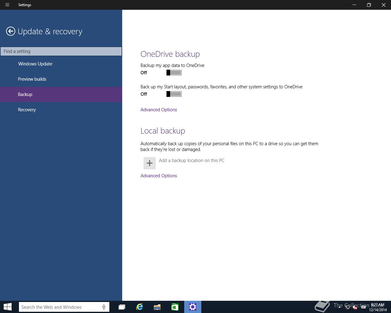Minimize the Settings window
Screen dimensions: 391x313
point(354,5)
